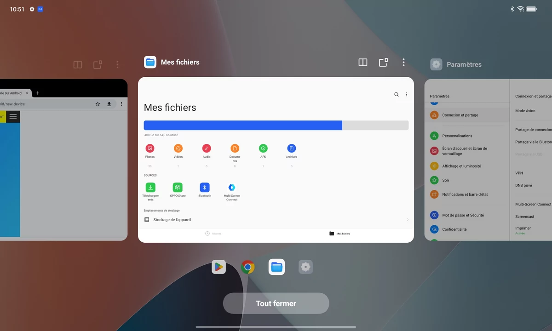The image size is (552, 331).
Task: Open three-dot menu of Mes fichiers card
Action: (403, 62)
